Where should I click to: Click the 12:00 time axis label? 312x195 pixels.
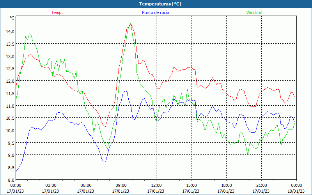pos(156,186)
